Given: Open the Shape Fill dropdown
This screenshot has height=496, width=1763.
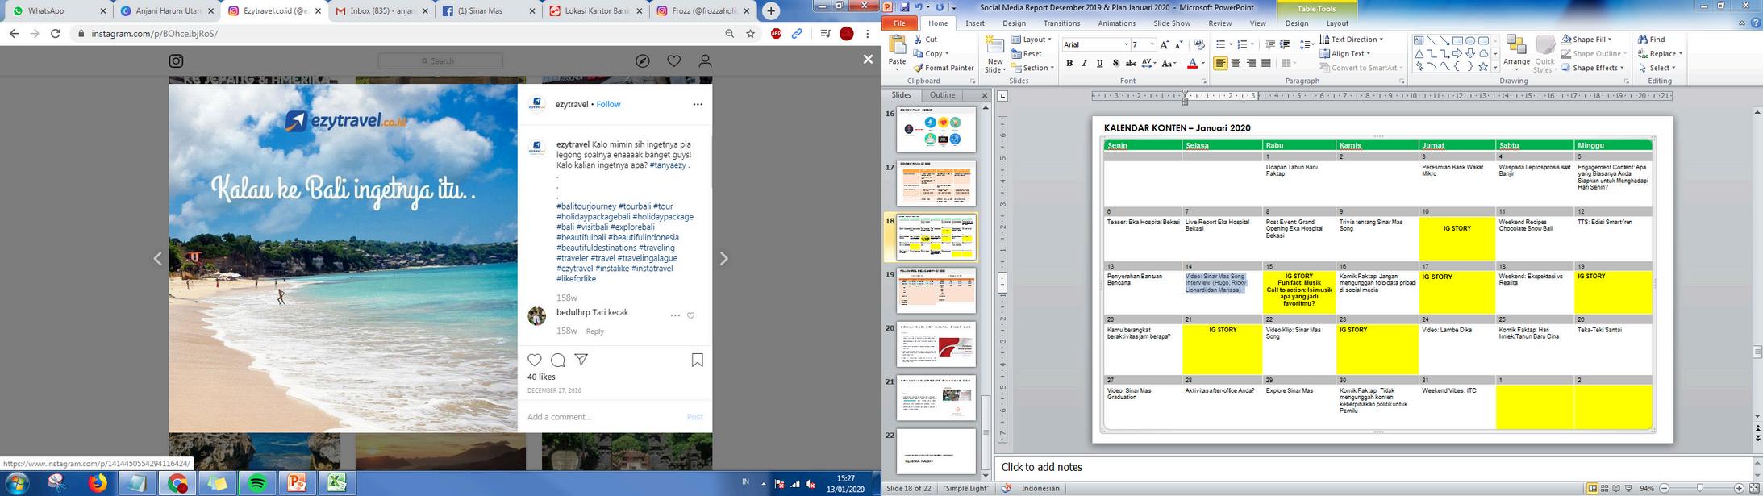Looking at the screenshot, I should [1587, 39].
